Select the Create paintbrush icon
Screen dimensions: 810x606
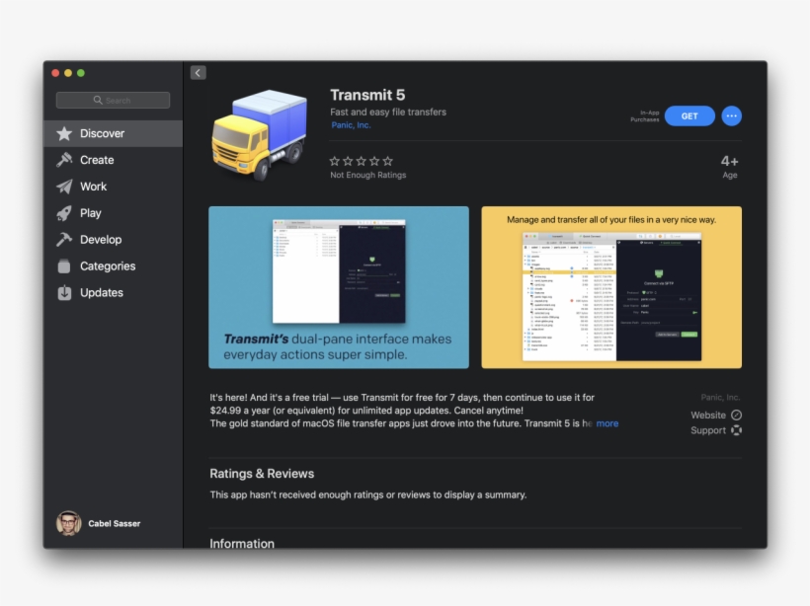(x=62, y=159)
